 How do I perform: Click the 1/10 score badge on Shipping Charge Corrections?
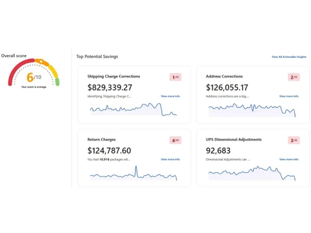point(175,77)
